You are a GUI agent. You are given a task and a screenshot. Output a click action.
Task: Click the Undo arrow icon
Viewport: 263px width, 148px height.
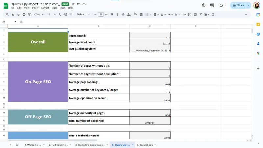13,15
